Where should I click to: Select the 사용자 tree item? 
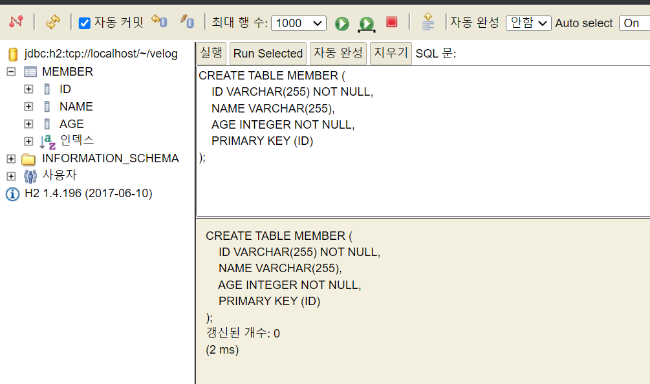(60, 175)
